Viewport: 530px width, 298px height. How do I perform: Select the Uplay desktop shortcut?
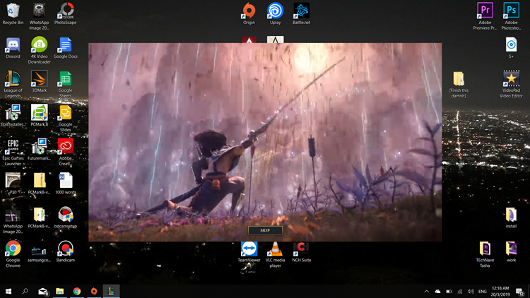(x=275, y=13)
